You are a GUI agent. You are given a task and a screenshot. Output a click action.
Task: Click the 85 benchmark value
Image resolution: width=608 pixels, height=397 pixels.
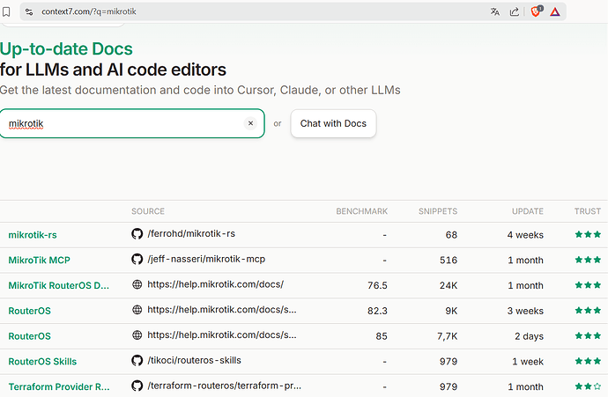click(x=382, y=336)
